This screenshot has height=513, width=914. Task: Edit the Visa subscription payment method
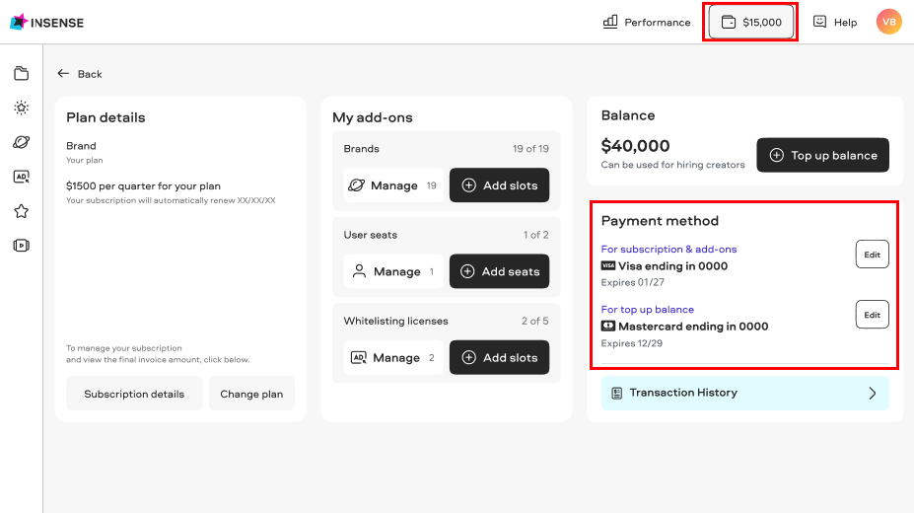pyautogui.click(x=872, y=255)
